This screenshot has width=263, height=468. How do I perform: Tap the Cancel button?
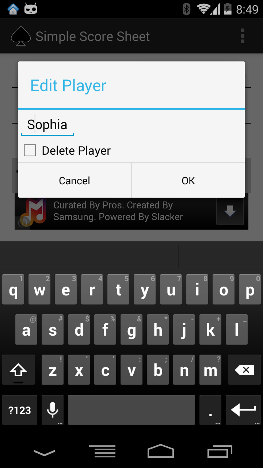click(75, 181)
